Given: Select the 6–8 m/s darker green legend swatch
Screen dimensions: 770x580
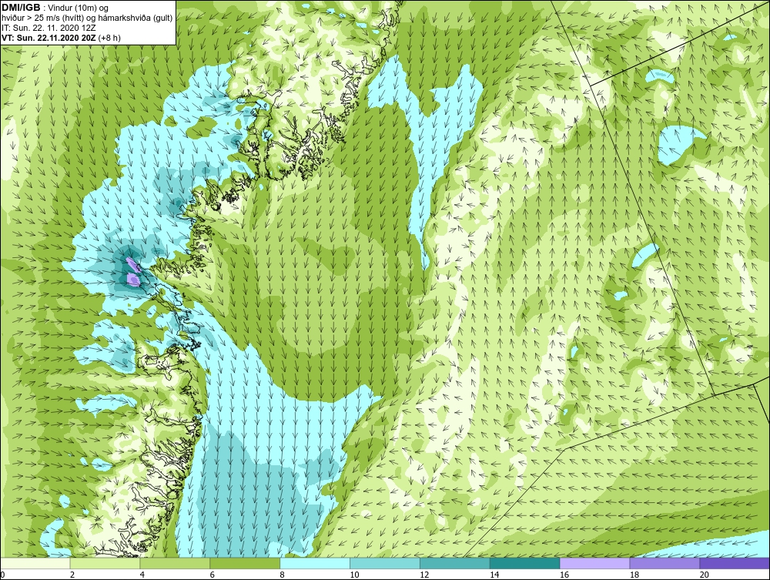Looking at the screenshot, I should click(x=245, y=563).
